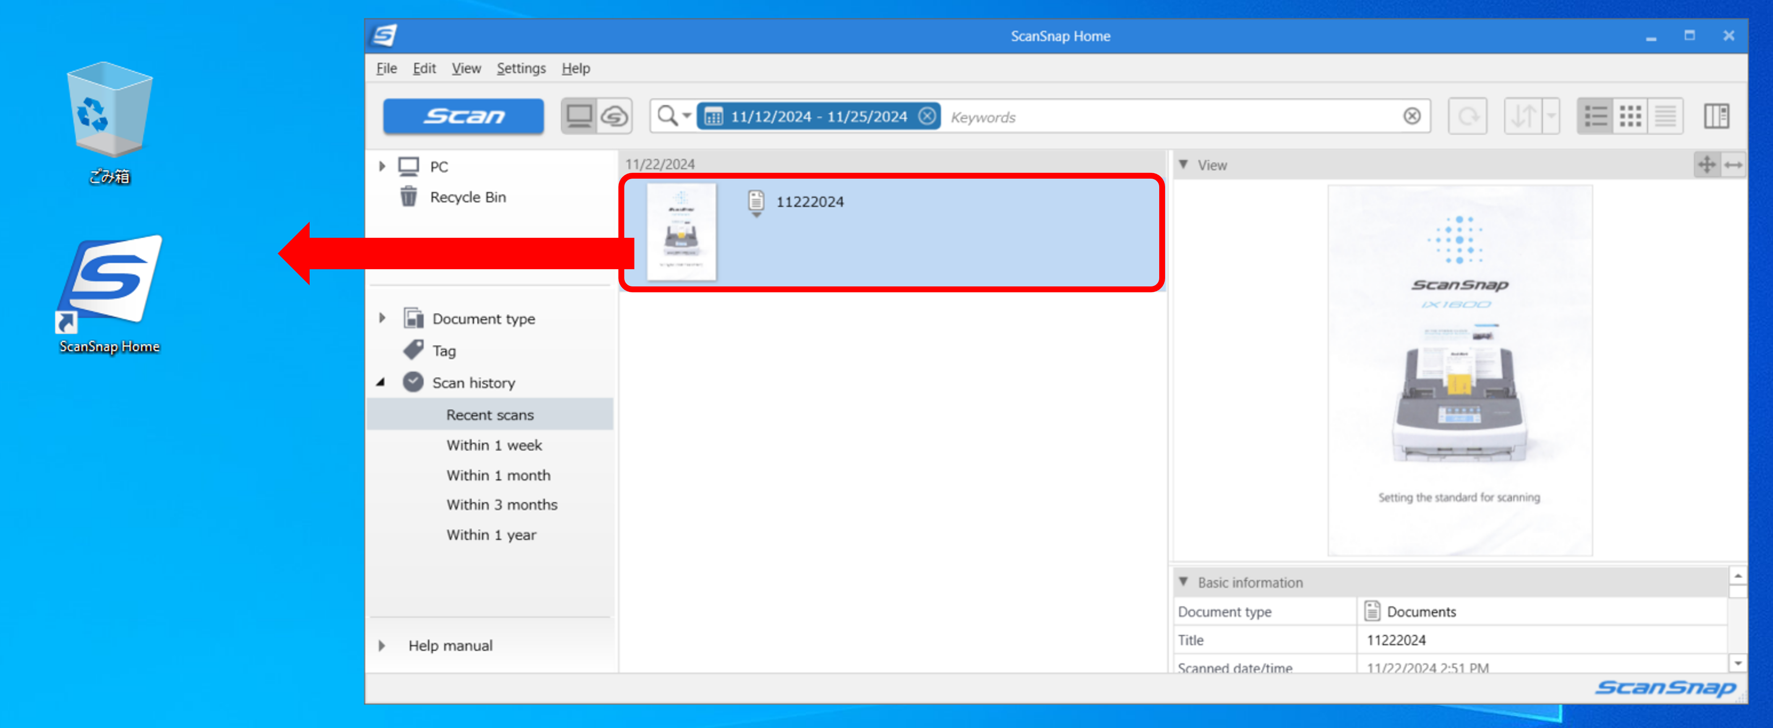This screenshot has width=1773, height=728.
Task: Remove the 11/12/2024 - 11/25/2024 date filter
Action: [x=927, y=116]
